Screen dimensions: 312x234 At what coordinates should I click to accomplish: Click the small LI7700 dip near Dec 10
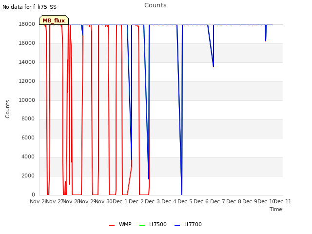click(x=266, y=40)
